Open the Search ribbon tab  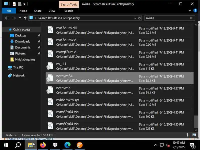[x=68, y=11]
